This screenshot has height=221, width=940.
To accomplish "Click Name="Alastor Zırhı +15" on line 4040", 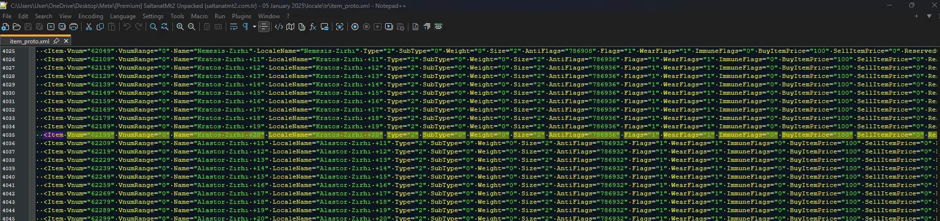I will click(221, 177).
